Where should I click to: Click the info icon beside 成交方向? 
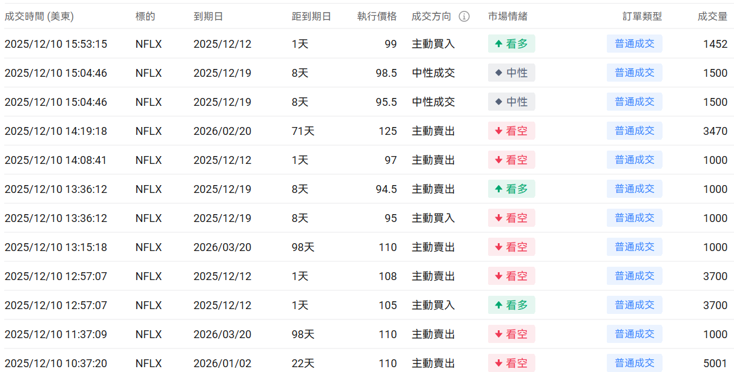464,16
